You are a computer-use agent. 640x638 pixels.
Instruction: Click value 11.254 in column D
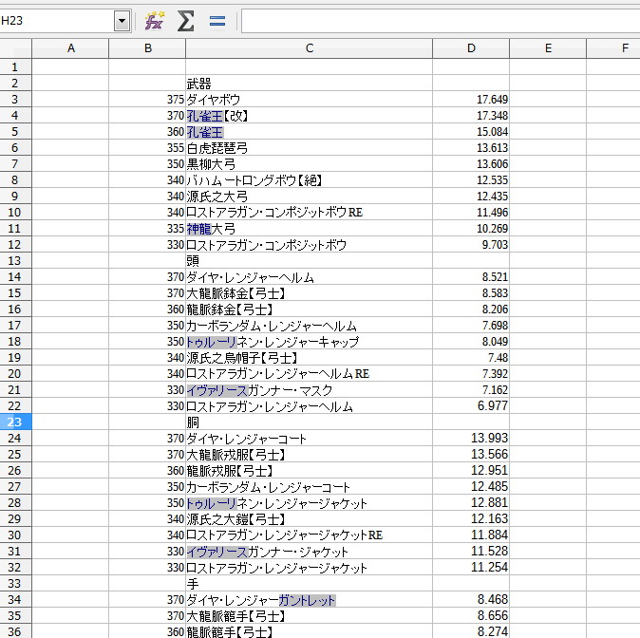[489, 567]
